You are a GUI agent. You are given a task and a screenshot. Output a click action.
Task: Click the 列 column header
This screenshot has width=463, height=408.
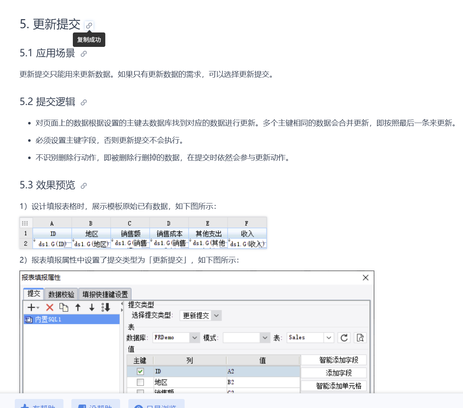tap(190, 360)
